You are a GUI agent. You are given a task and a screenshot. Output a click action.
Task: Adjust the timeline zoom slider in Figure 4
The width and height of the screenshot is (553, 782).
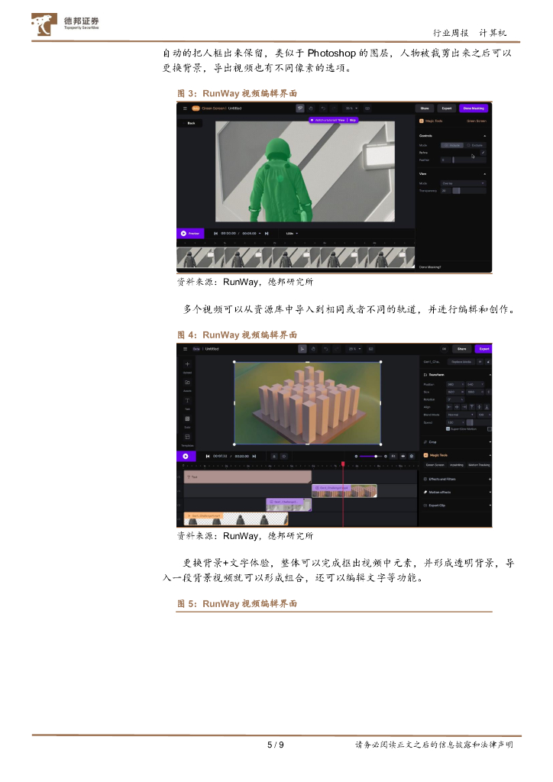[370, 457]
